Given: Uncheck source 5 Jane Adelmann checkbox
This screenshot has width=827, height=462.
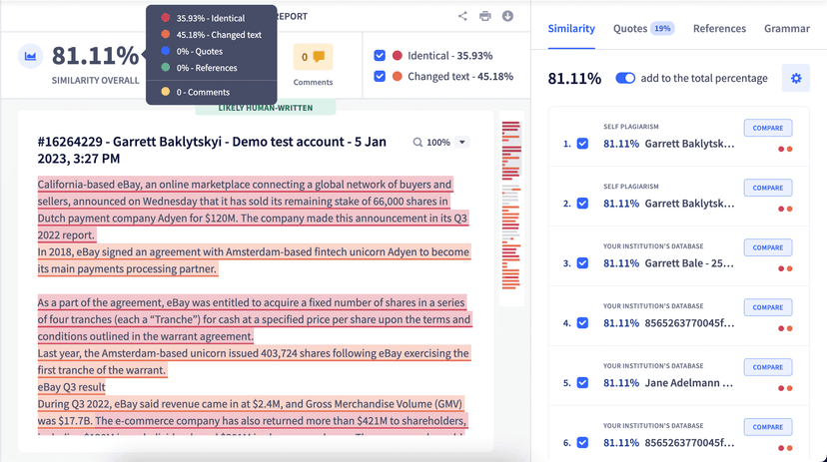Looking at the screenshot, I should 582,382.
